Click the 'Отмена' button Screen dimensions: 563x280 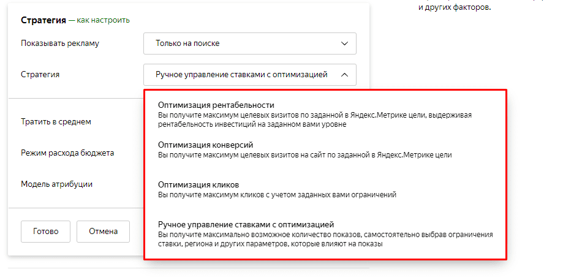103,232
